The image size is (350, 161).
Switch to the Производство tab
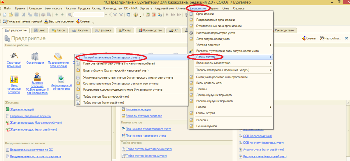coord(150,30)
